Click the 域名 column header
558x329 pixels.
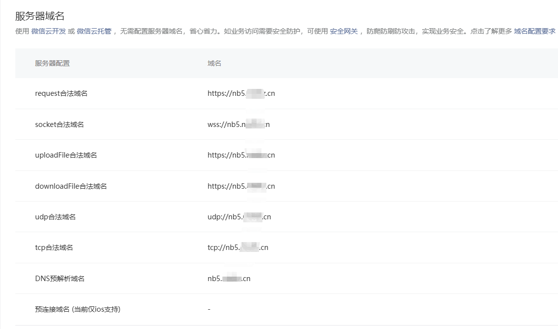214,63
